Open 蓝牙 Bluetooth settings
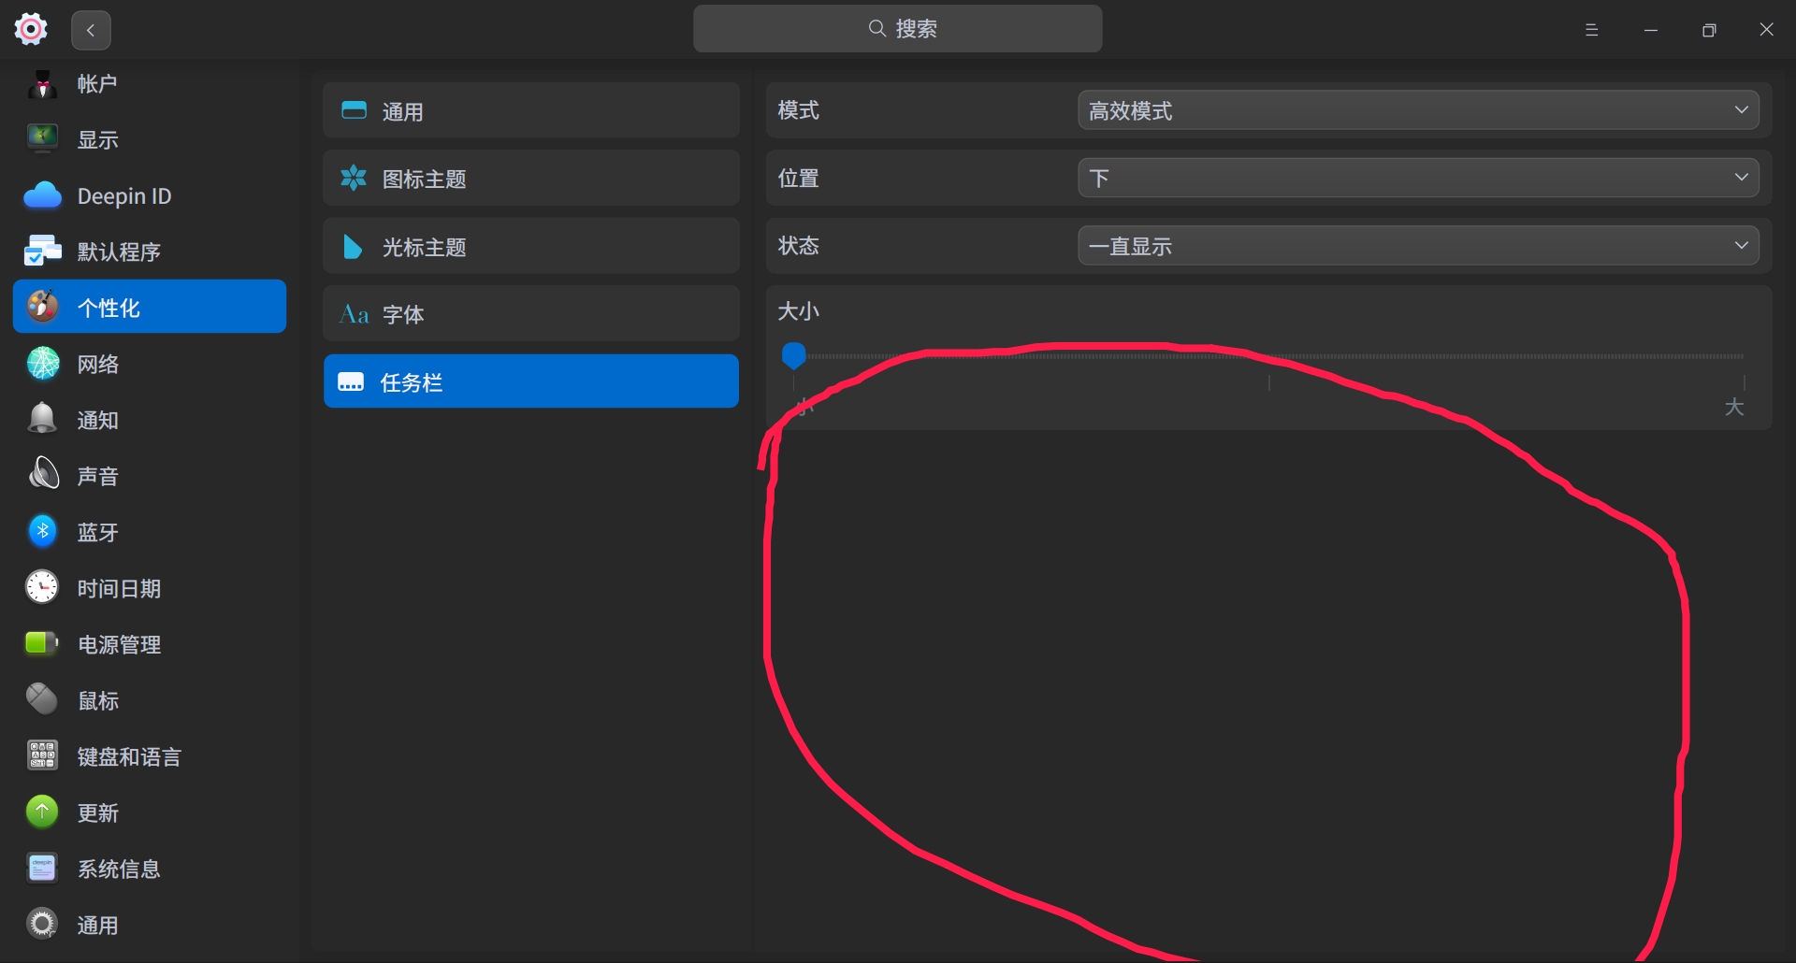1796x963 pixels. point(43,531)
